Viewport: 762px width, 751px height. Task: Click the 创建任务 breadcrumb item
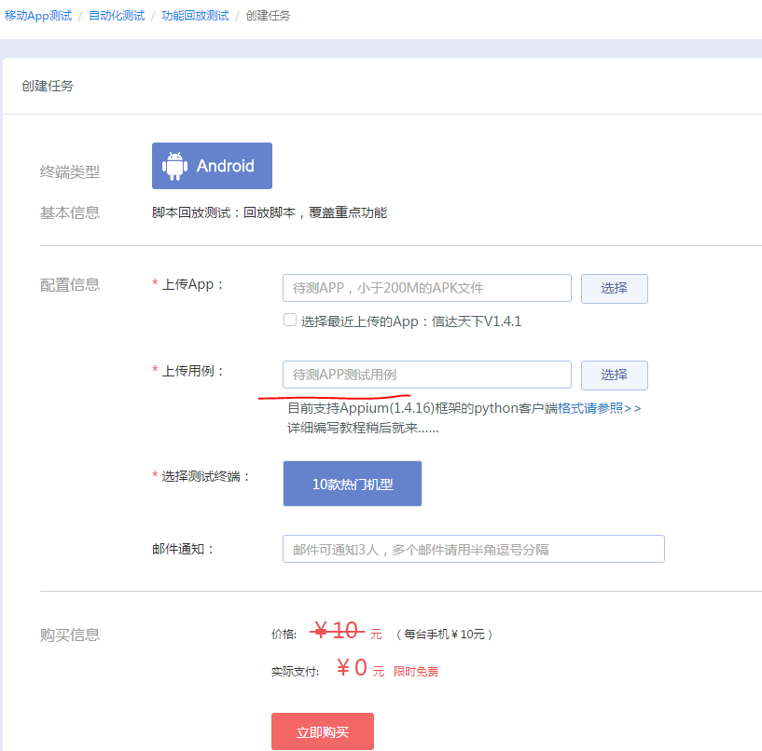point(268,16)
